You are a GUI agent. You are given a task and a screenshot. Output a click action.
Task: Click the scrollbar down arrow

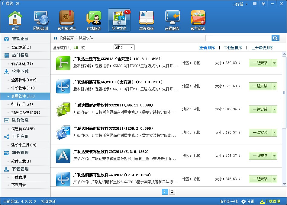[x=284, y=184]
